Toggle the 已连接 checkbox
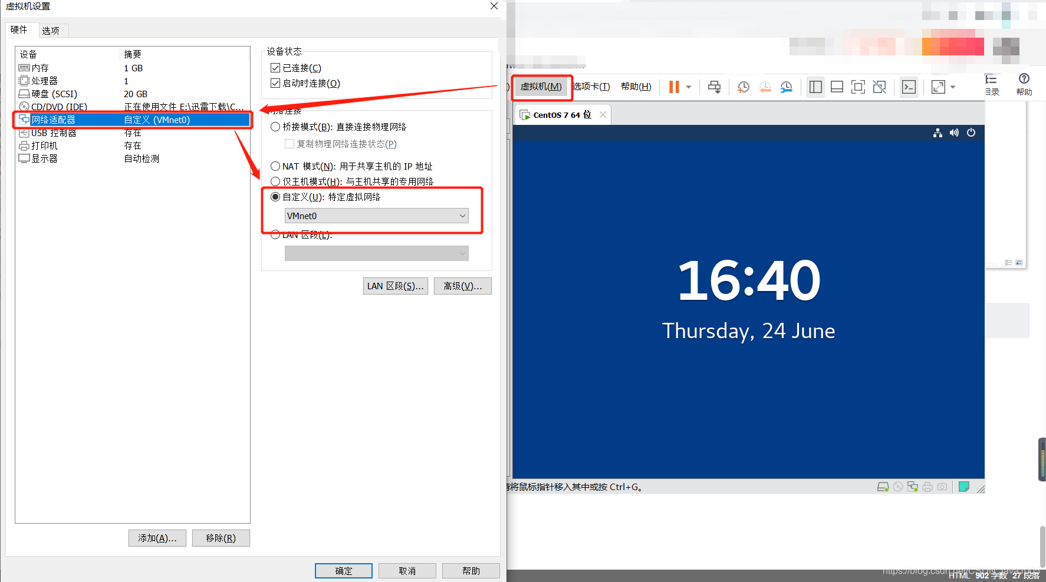1046x582 pixels. click(x=275, y=68)
